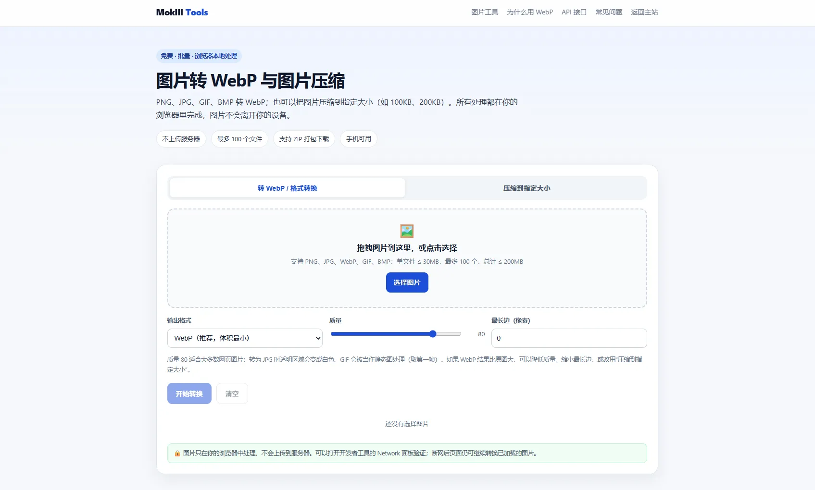
Task: Click 返回主站 to return to main site
Action: click(644, 12)
